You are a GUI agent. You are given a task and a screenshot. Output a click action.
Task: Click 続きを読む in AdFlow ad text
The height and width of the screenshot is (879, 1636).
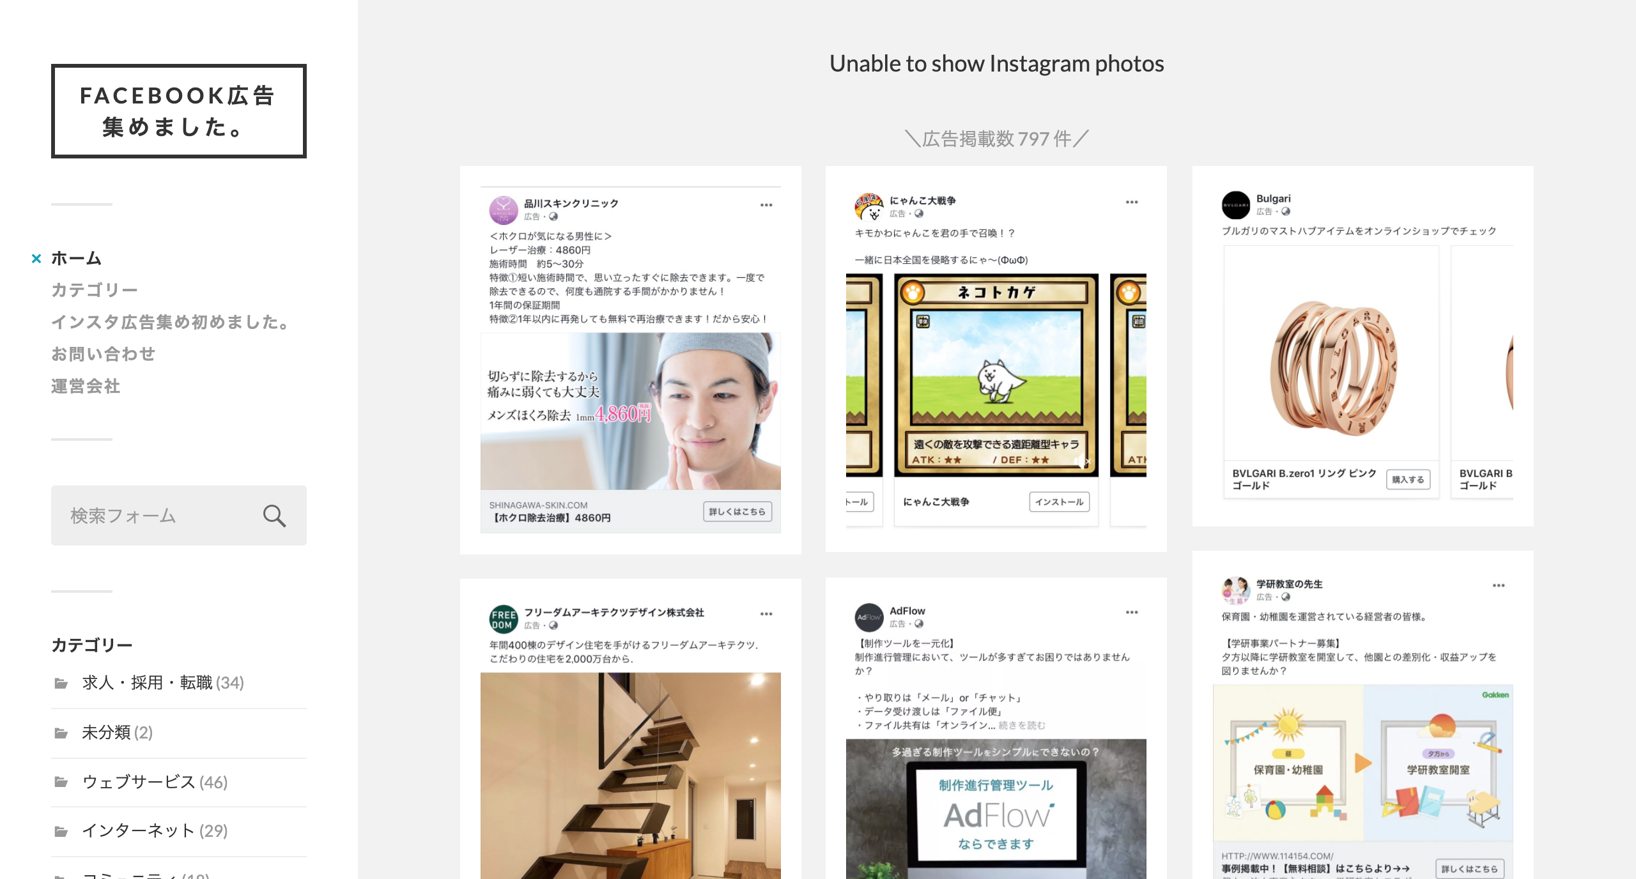coord(1022,726)
